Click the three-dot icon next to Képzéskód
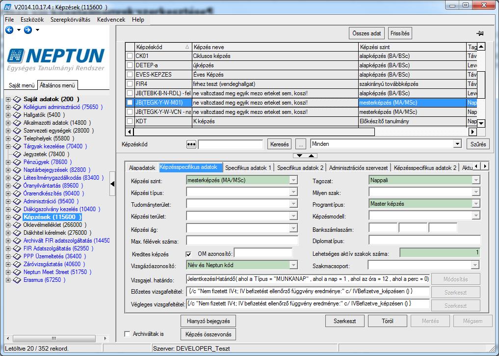 (x=191, y=144)
